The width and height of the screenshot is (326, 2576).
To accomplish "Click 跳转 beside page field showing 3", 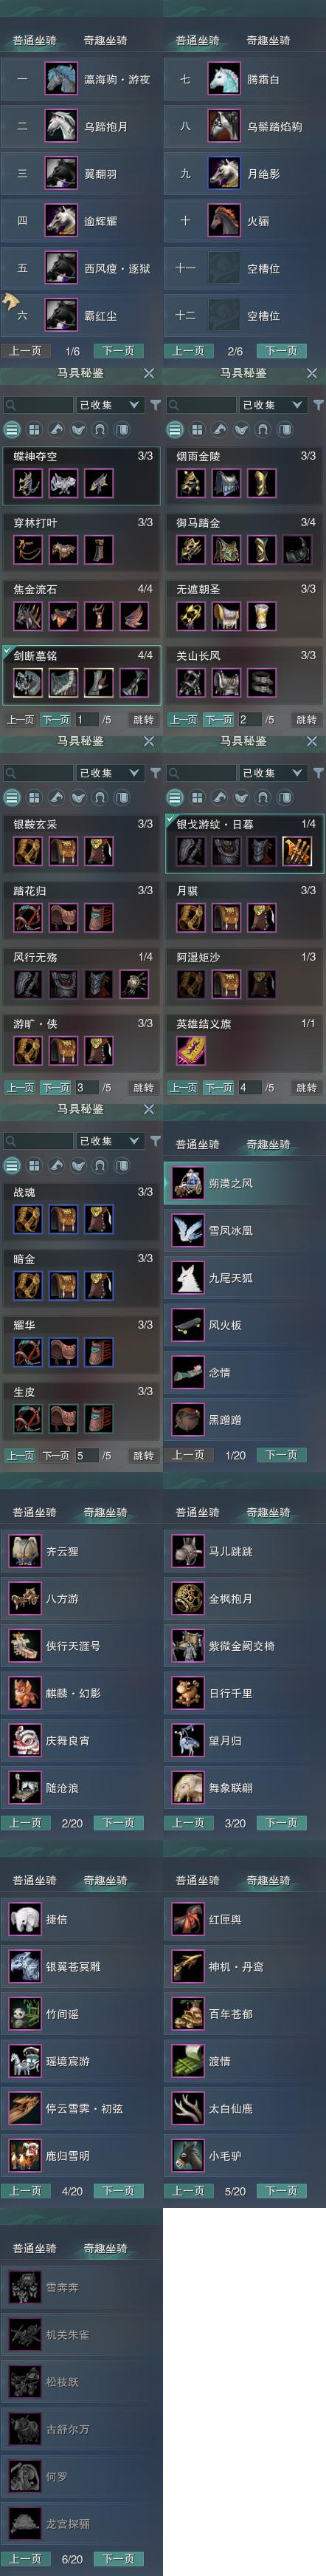I will 144,1087.
